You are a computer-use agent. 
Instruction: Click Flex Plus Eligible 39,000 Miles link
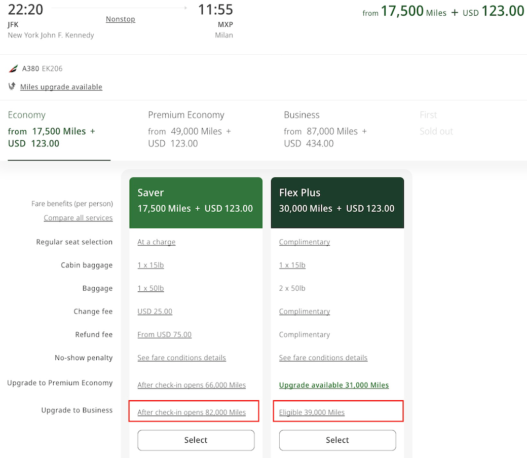[312, 412]
